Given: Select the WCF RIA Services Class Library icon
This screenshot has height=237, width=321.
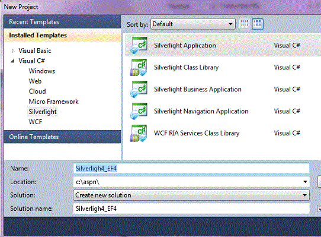Looking at the screenshot, I should pyautogui.click(x=139, y=133).
